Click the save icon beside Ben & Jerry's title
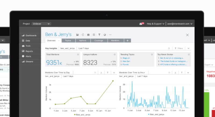The image size is (215, 117). coord(77,35)
